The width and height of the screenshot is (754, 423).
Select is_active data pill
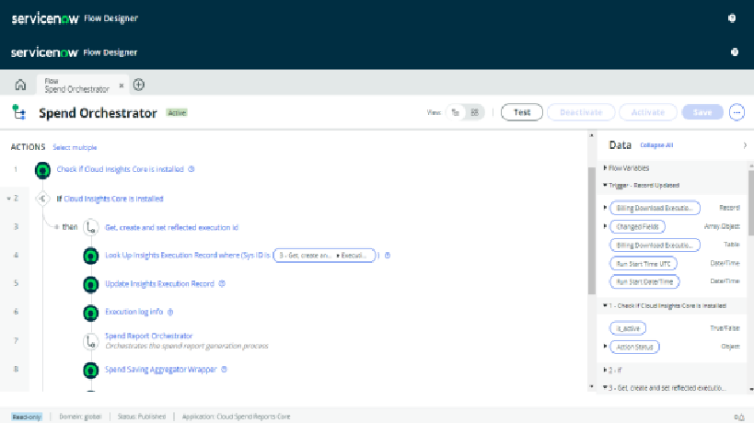[x=628, y=328]
